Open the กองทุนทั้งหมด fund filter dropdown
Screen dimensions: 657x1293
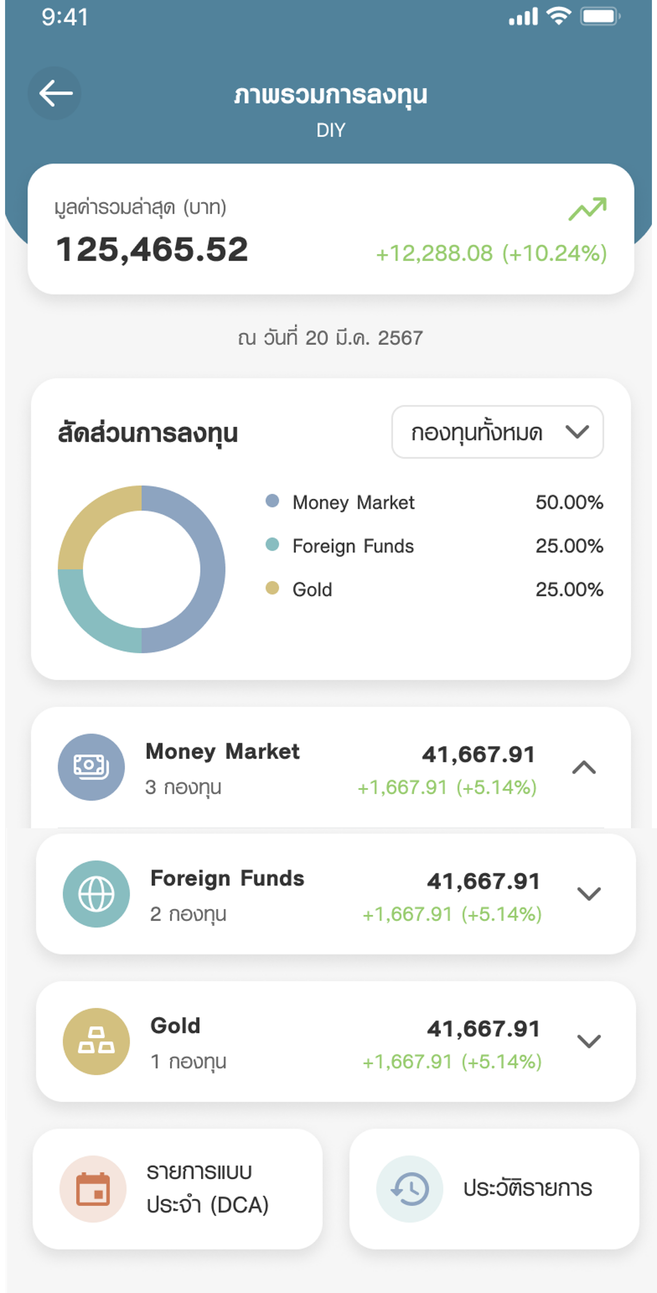point(497,432)
